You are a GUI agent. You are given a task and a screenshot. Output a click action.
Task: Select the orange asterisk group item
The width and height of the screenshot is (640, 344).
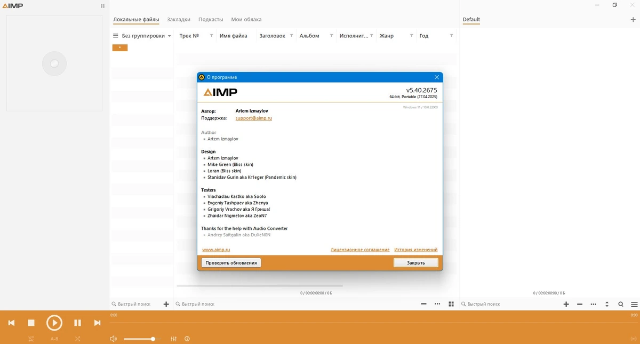(x=120, y=48)
